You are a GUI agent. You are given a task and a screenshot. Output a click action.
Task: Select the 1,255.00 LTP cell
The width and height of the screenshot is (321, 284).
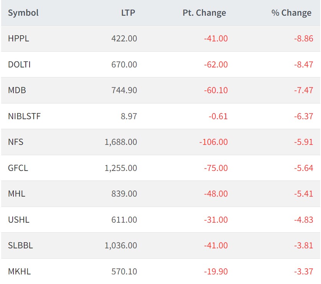(x=121, y=168)
